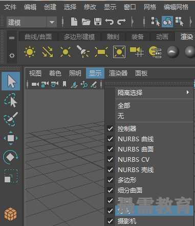Activate select by object type icon
The image size is (195, 226).
[x=167, y=22]
